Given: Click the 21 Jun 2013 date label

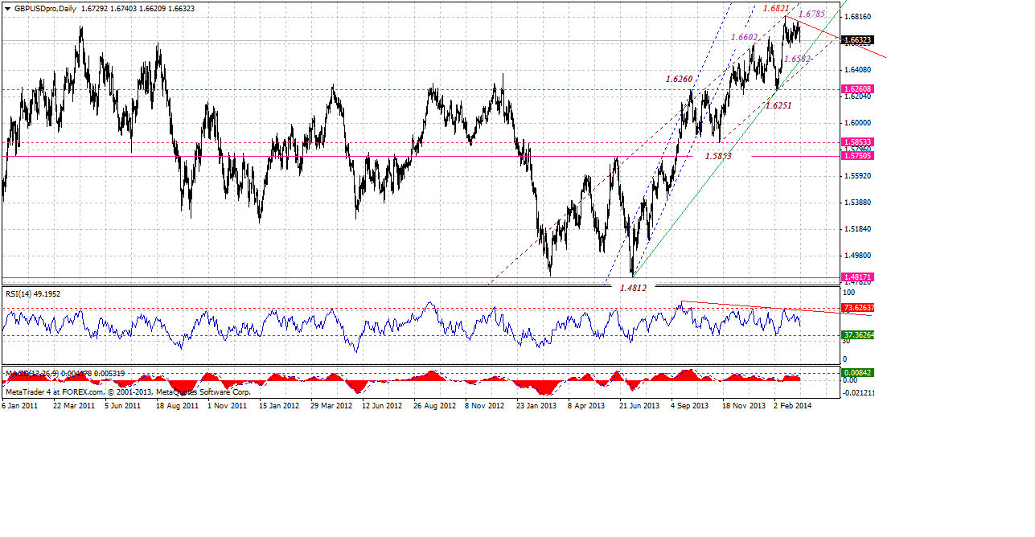Looking at the screenshot, I should point(639,406).
